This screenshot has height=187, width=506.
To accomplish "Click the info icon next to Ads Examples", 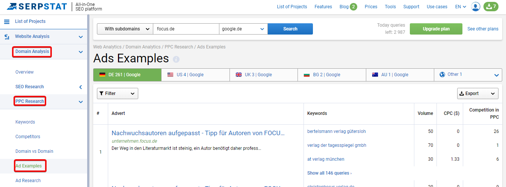I will point(176,59).
